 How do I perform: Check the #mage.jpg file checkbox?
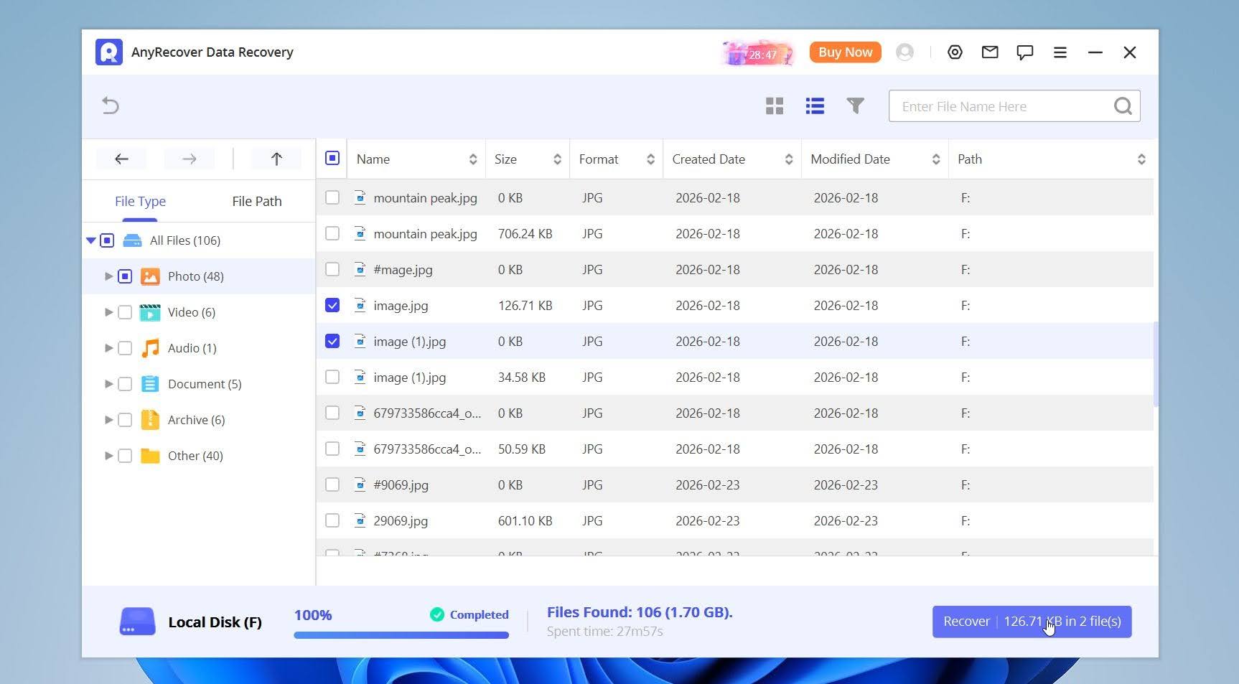[332, 269]
